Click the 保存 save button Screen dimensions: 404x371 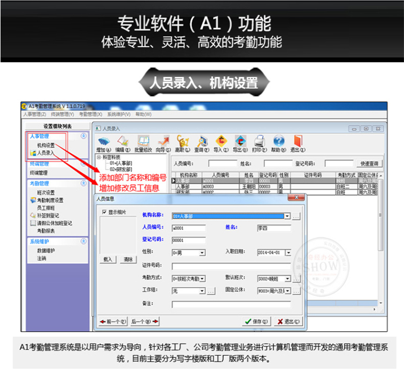coord(256,321)
